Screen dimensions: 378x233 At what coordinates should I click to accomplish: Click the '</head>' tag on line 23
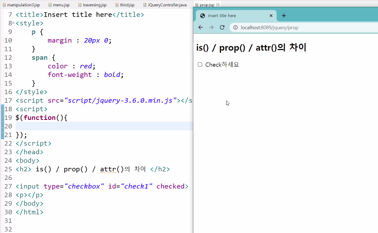coord(30,152)
